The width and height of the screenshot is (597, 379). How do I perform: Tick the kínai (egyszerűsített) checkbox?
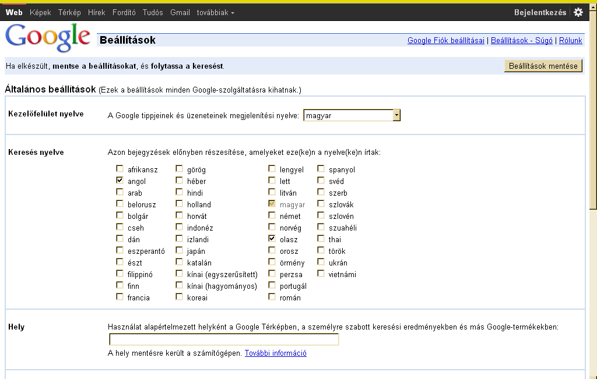click(x=179, y=273)
